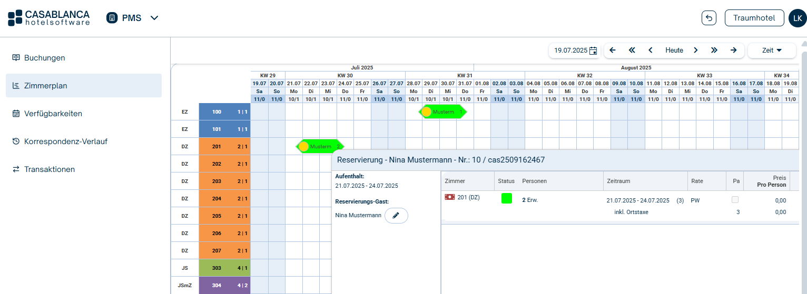Click the double left chevron navigation

coord(632,50)
